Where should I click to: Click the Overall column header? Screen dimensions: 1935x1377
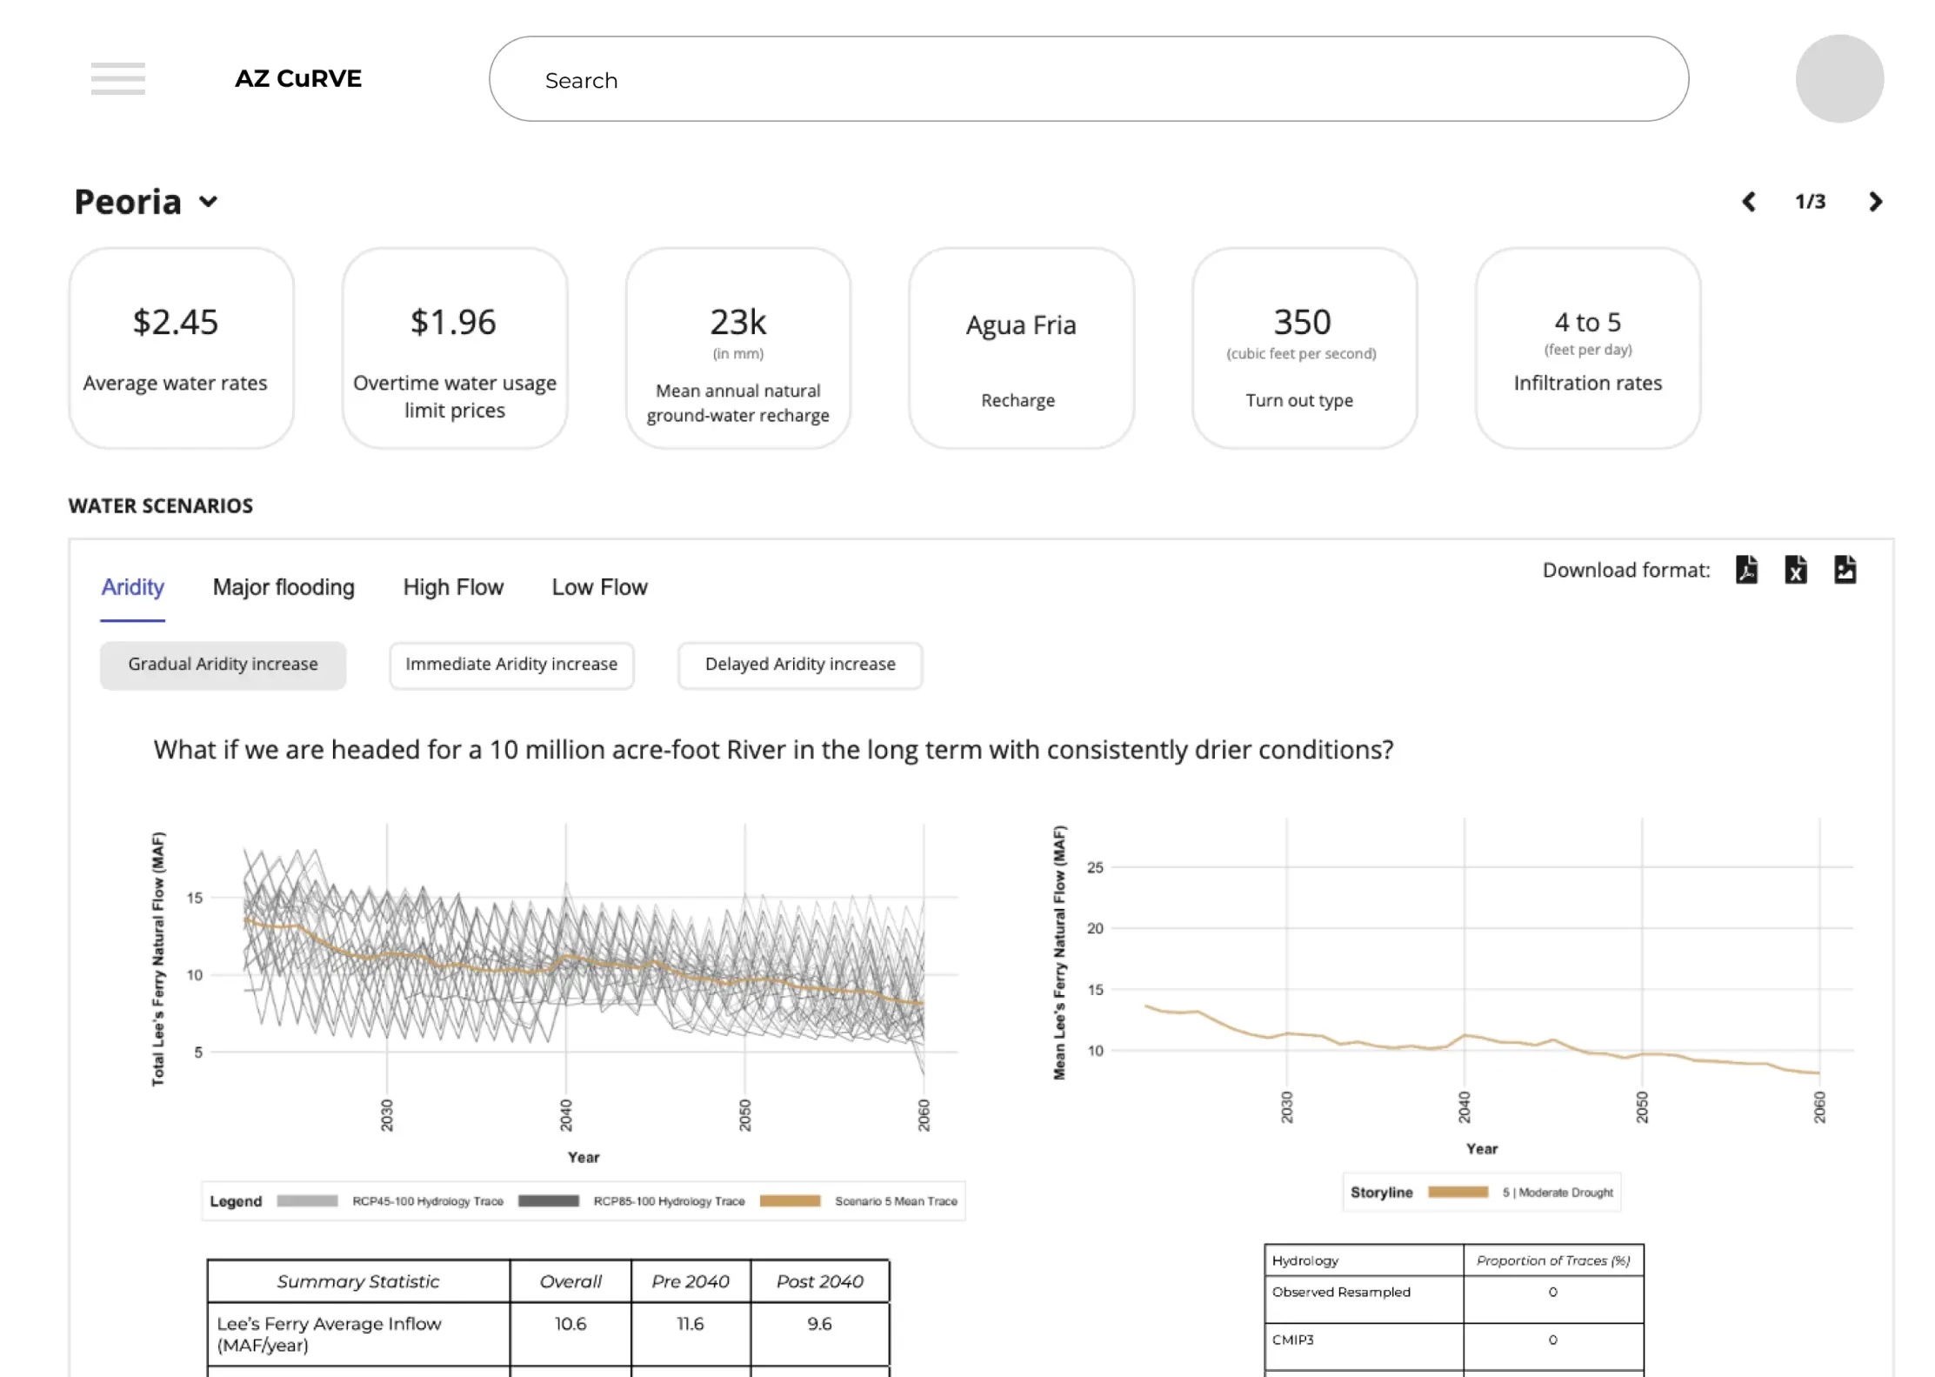(x=570, y=1282)
